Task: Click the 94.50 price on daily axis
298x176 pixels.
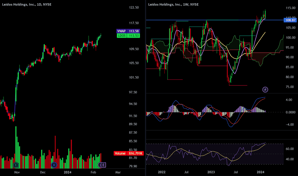Action: click(133, 104)
